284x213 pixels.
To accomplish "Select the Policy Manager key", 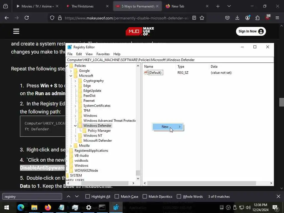I will click(x=99, y=131).
